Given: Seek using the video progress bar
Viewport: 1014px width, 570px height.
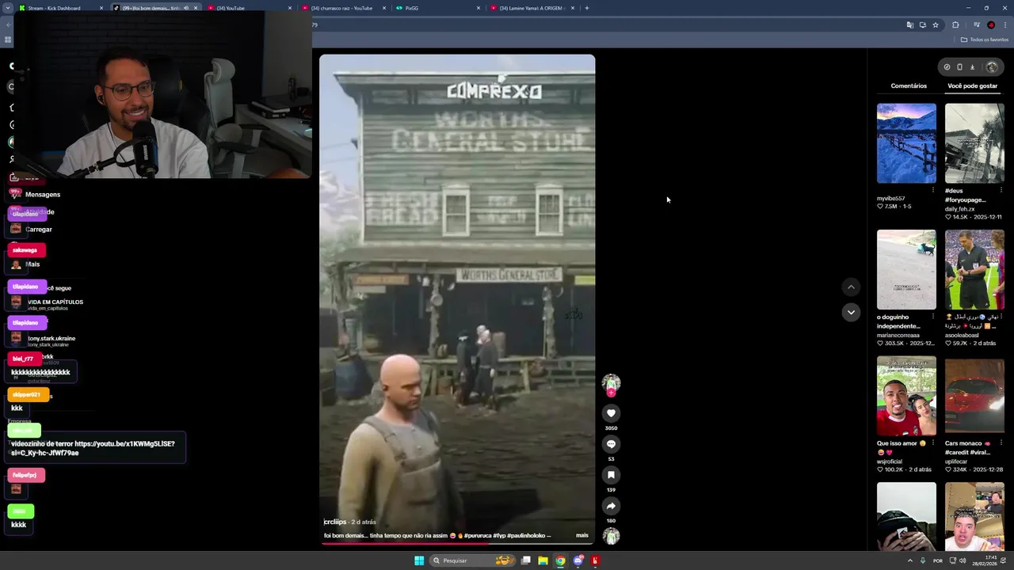Looking at the screenshot, I should (x=457, y=544).
